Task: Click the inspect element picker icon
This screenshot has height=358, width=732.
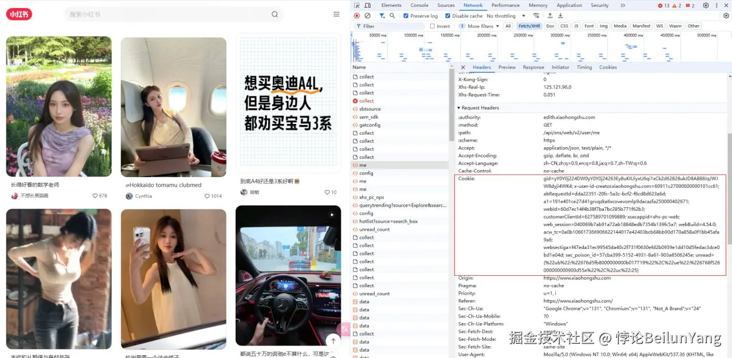Action: (357, 5)
